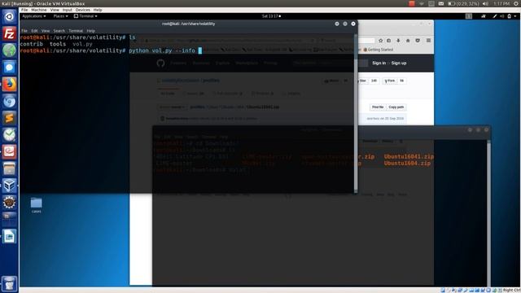Open the gear settings dock icon
The height and width of the screenshot is (293, 521).
click(9, 203)
